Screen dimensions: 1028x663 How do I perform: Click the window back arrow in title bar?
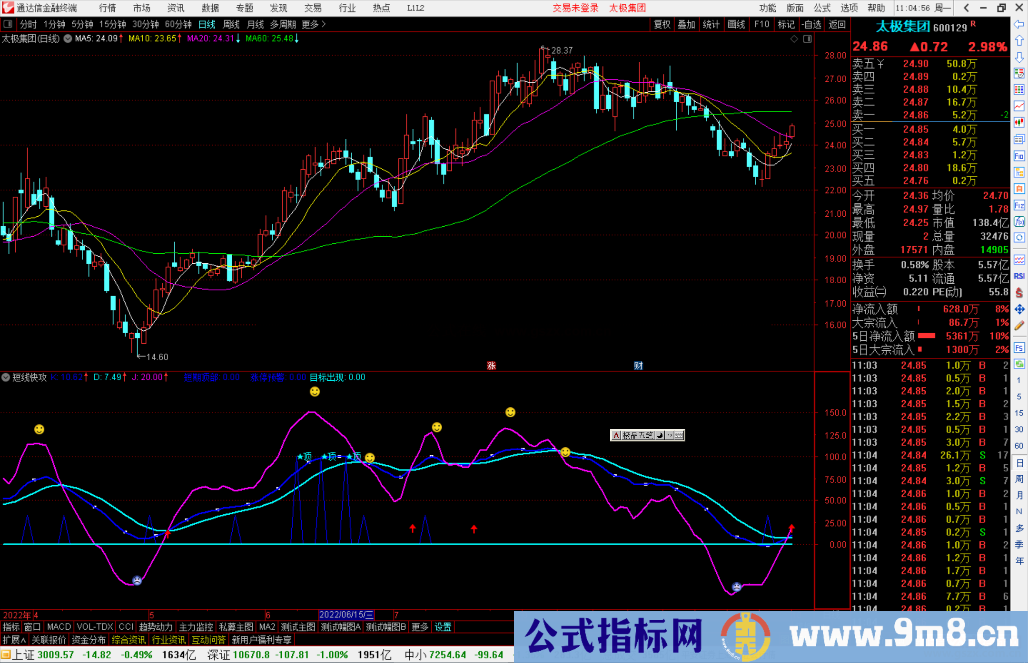click(x=966, y=8)
